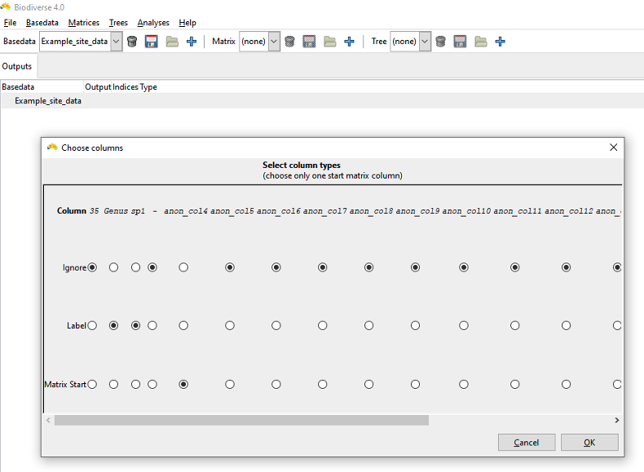Viewport: 644px width, 472px height.
Task: Save the tree with floppy icon
Action: pyautogui.click(x=460, y=42)
